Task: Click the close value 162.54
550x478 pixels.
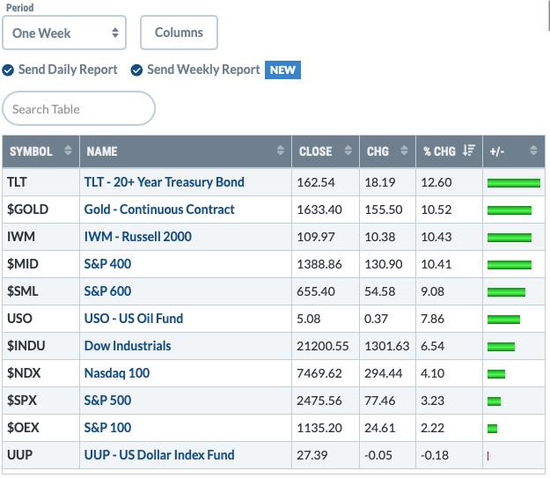Action: [316, 182]
